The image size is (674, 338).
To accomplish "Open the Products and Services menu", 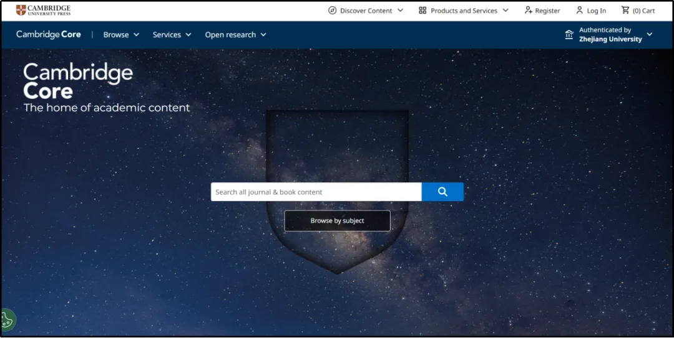I will (464, 11).
